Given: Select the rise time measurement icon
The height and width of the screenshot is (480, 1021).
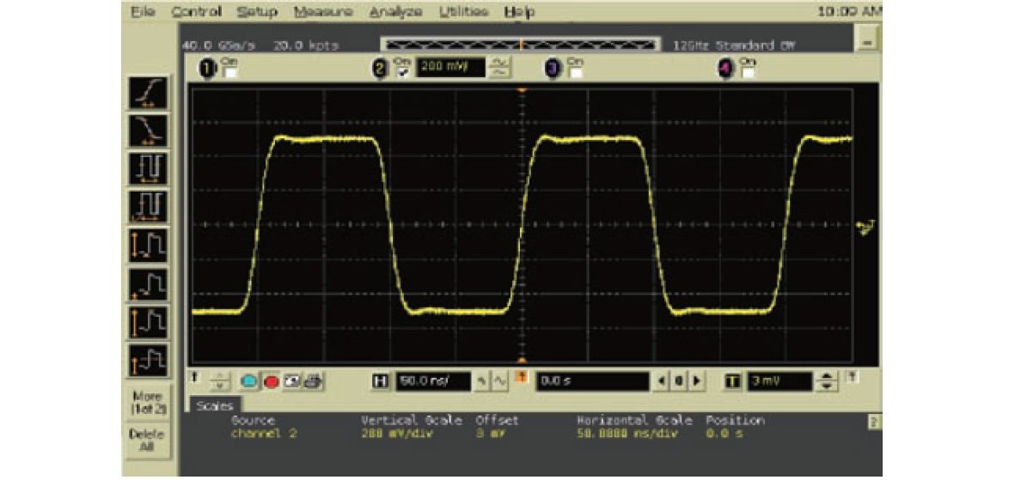Looking at the screenshot, I should click(x=148, y=92).
